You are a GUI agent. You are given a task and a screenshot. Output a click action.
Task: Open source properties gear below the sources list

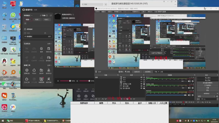(x=127, y=99)
